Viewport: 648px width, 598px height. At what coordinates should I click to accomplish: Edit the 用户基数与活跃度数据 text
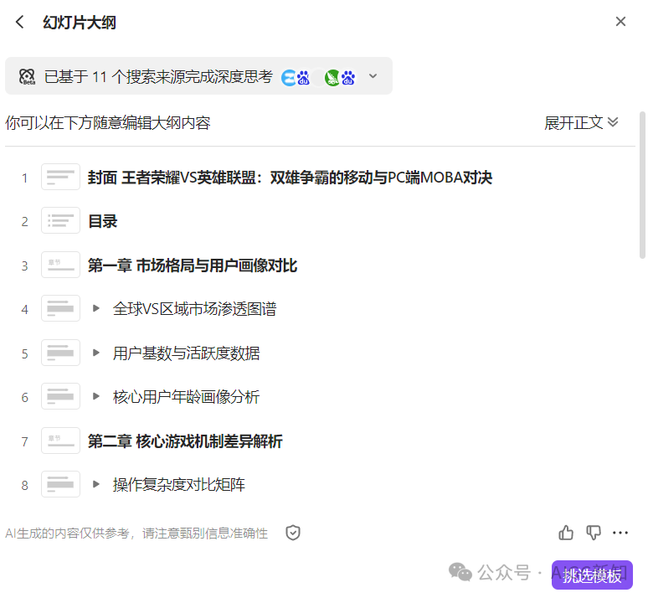187,353
